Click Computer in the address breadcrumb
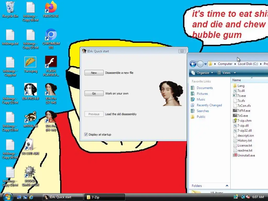The height and width of the screenshot is (201, 268). (x=225, y=64)
